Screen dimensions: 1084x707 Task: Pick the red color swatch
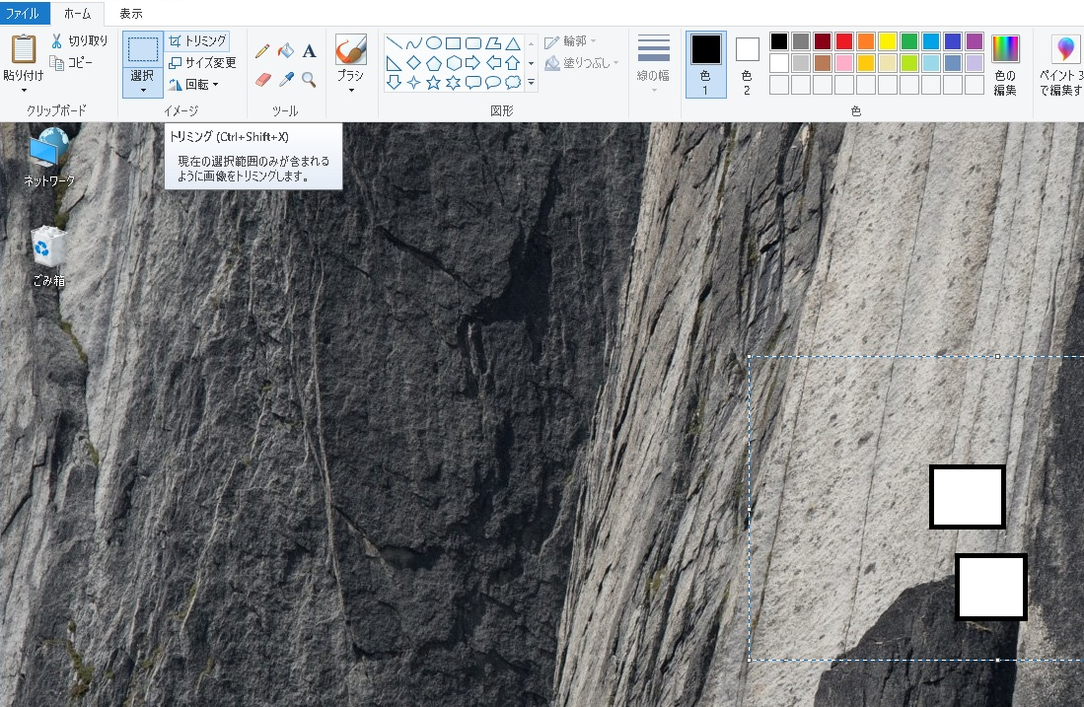844,41
